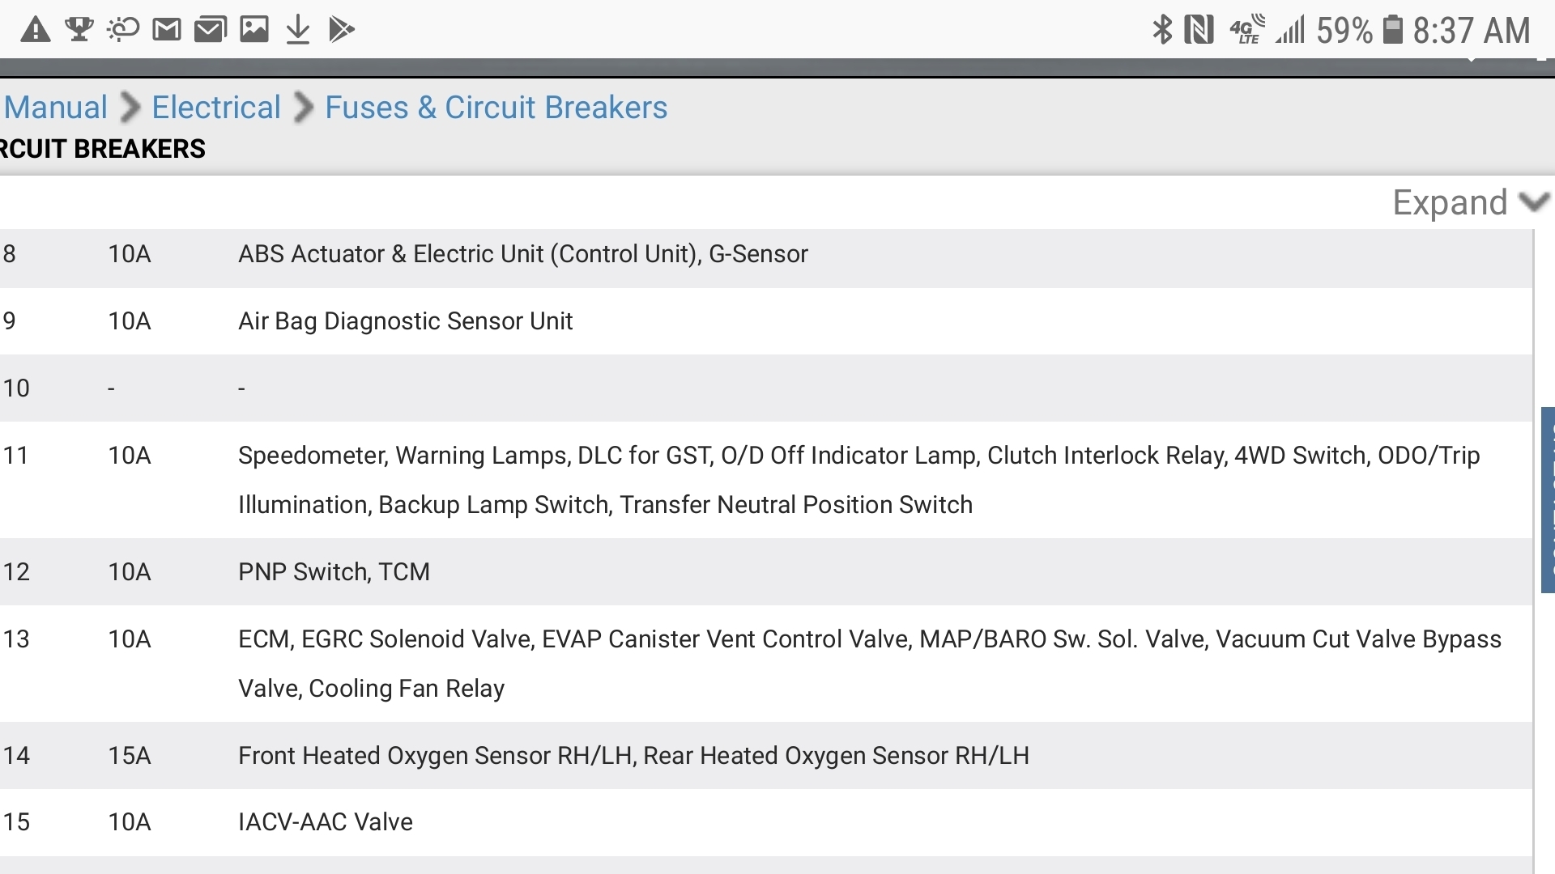
Task: Tap the battery status icon
Action: [x=1392, y=30]
